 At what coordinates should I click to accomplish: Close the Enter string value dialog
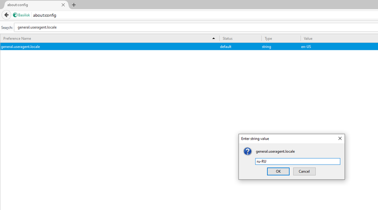point(340,138)
